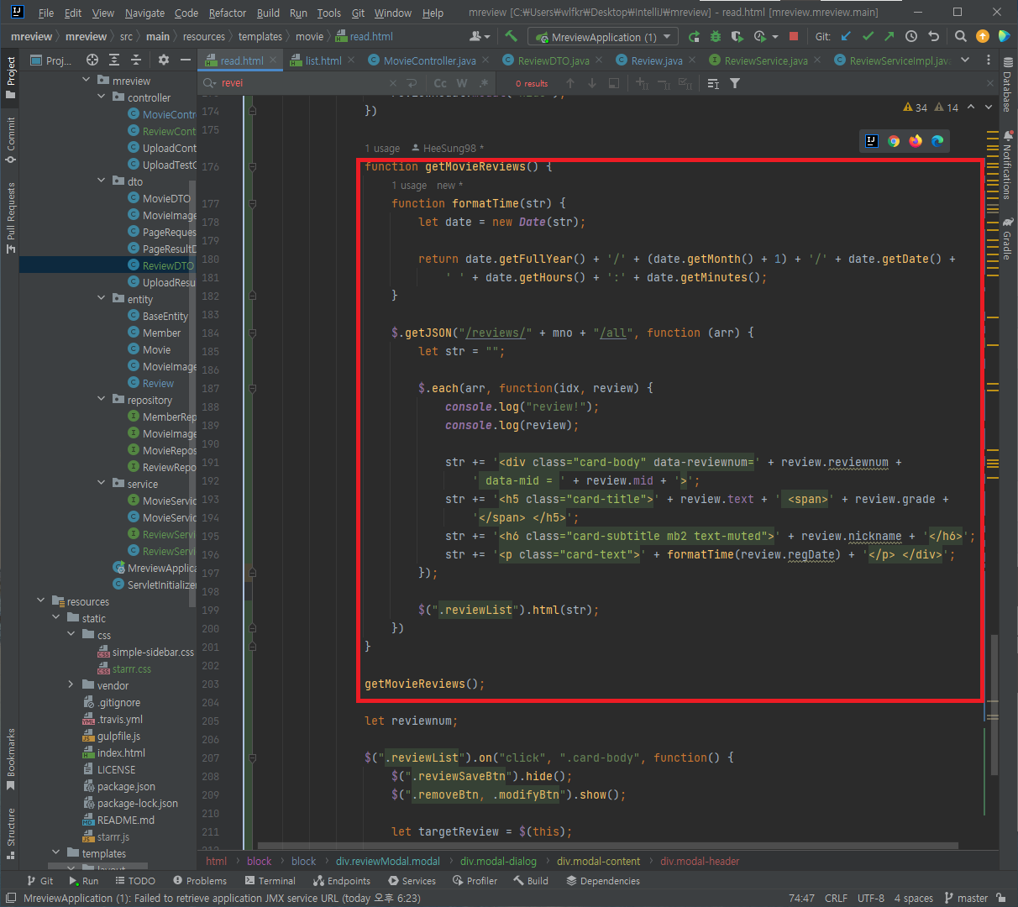Toggle the Project tool window stripe button

click(x=10, y=77)
